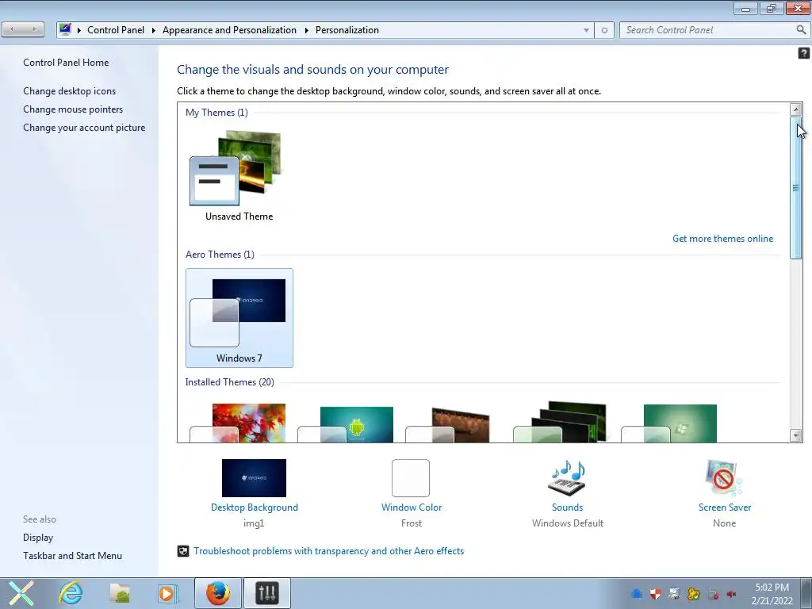The width and height of the screenshot is (812, 609).
Task: Open Taskbar and Start Menu link
Action: [72, 556]
